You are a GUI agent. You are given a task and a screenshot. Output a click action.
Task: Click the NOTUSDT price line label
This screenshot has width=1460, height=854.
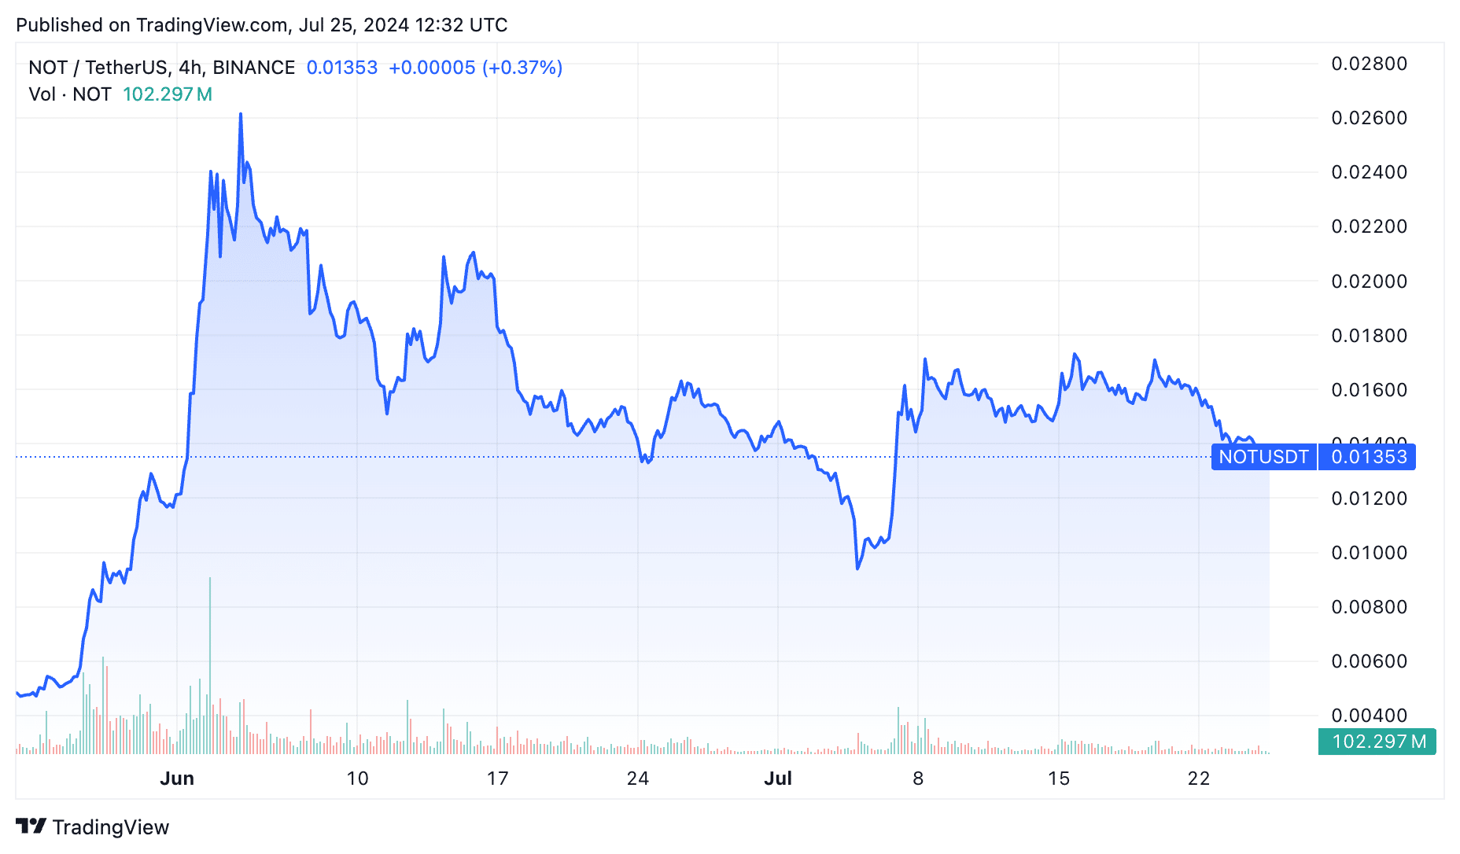(1264, 457)
